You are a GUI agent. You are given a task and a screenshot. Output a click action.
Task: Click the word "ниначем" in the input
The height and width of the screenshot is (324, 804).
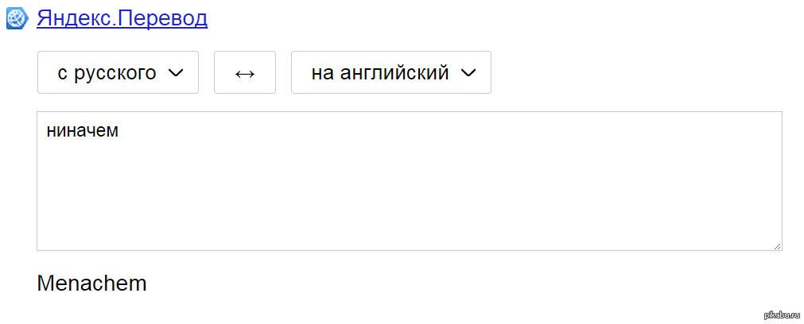[x=83, y=129]
